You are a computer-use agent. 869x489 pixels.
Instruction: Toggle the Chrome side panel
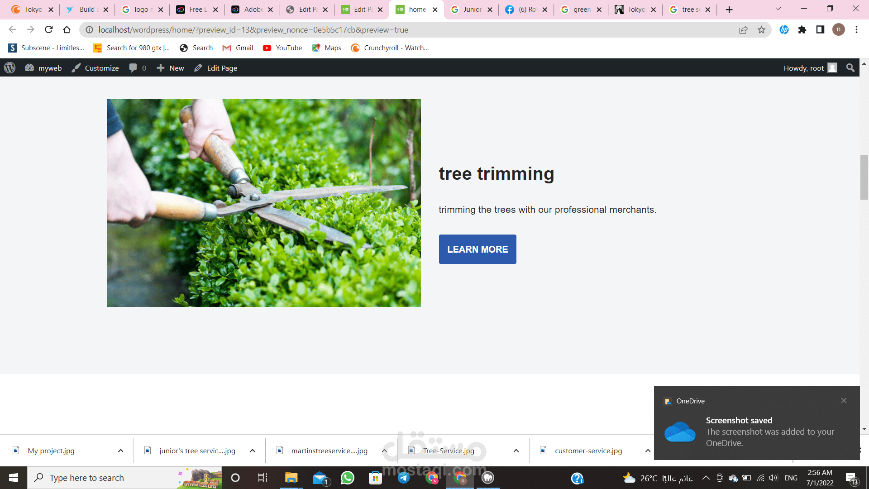tap(820, 30)
